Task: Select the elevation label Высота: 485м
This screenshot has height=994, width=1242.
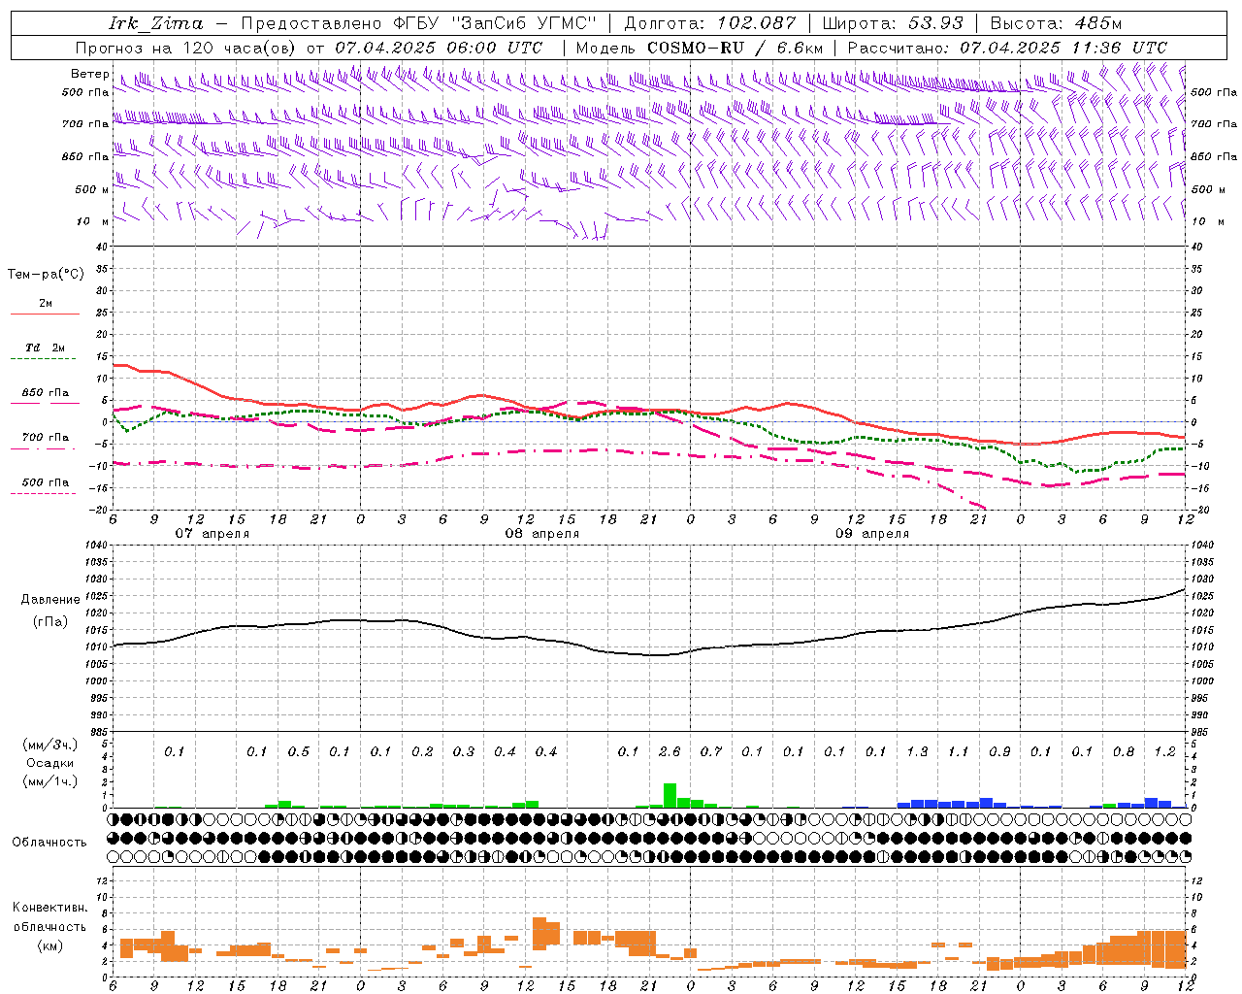Action: pos(1056,23)
